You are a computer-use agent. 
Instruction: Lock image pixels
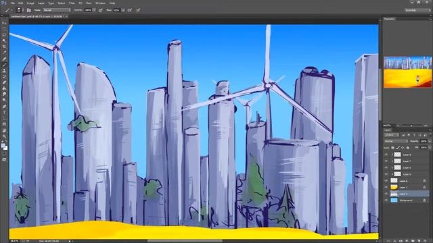(398, 148)
